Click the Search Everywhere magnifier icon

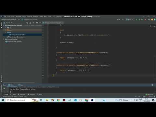pyautogui.click(x=149, y=19)
